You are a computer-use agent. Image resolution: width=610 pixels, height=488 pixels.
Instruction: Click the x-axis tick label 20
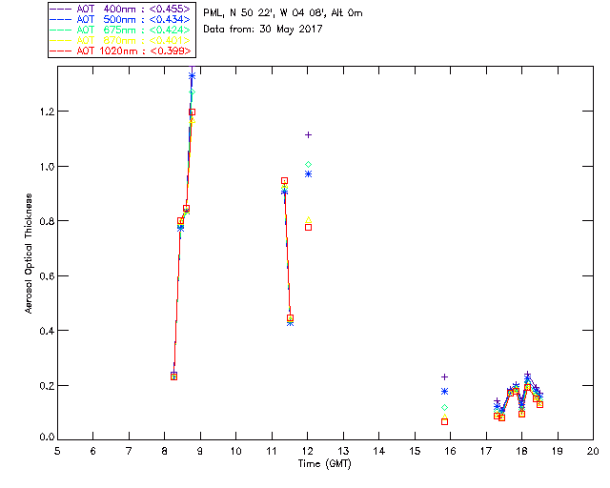[x=593, y=451]
